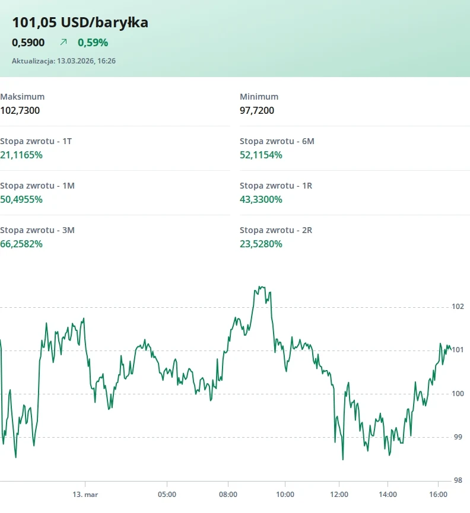Image resolution: width=470 pixels, height=513 pixels.
Task: Click the green upward trend arrow icon
Action: (x=63, y=43)
